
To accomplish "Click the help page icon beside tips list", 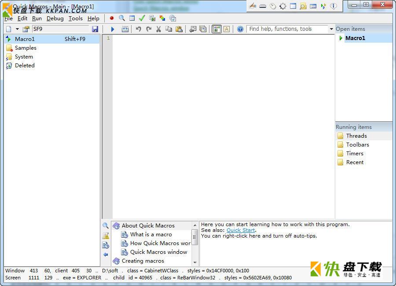I will coord(106,245).
